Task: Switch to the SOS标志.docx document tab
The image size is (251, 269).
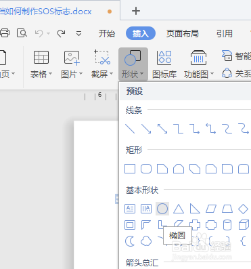Action: (46, 11)
